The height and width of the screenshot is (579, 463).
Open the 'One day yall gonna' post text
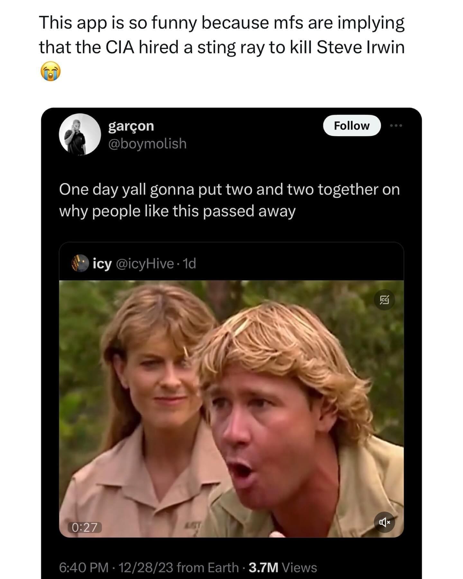click(229, 200)
